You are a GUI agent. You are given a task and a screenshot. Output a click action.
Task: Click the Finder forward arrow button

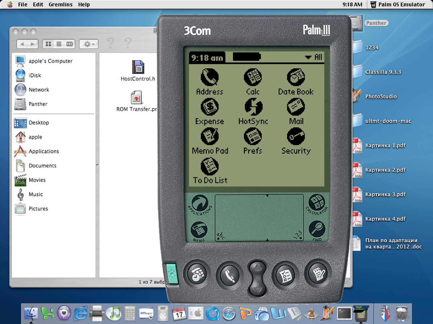[33, 44]
